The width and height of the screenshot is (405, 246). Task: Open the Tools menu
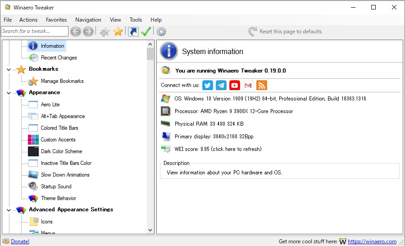(x=136, y=20)
